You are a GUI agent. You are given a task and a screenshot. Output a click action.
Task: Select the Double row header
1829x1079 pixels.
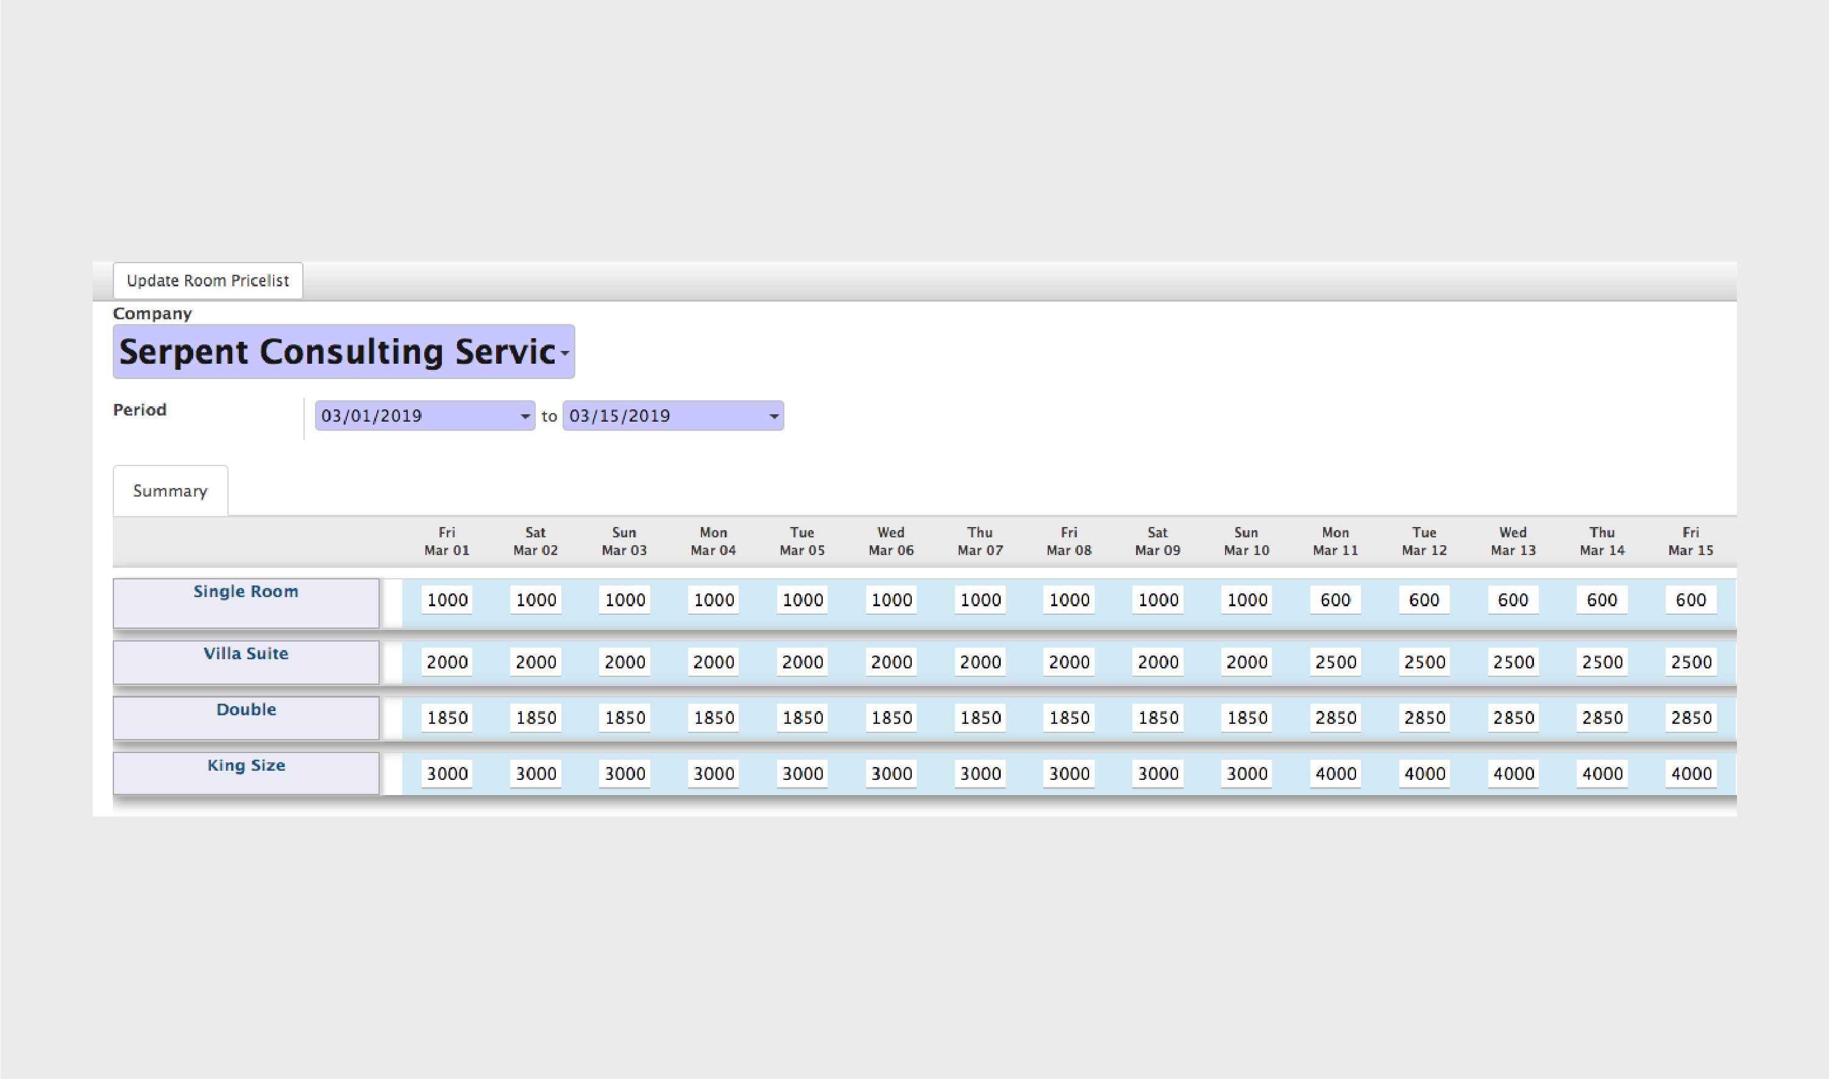point(246,718)
